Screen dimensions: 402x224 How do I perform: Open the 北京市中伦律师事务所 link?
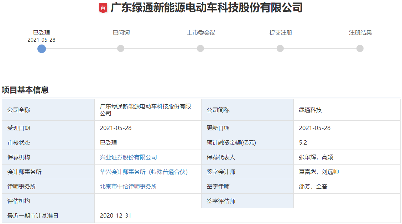(129, 186)
